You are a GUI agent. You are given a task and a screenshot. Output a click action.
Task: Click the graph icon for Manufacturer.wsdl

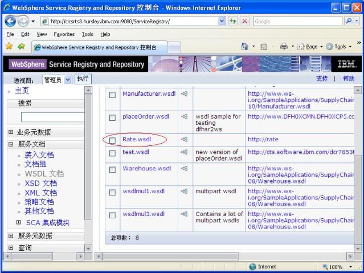185,94
